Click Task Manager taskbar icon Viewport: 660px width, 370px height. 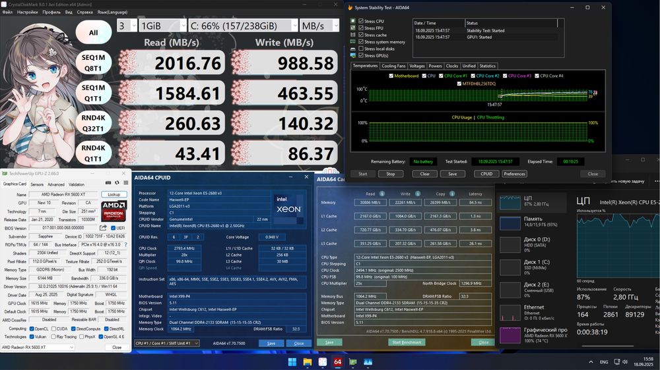[x=368, y=362]
